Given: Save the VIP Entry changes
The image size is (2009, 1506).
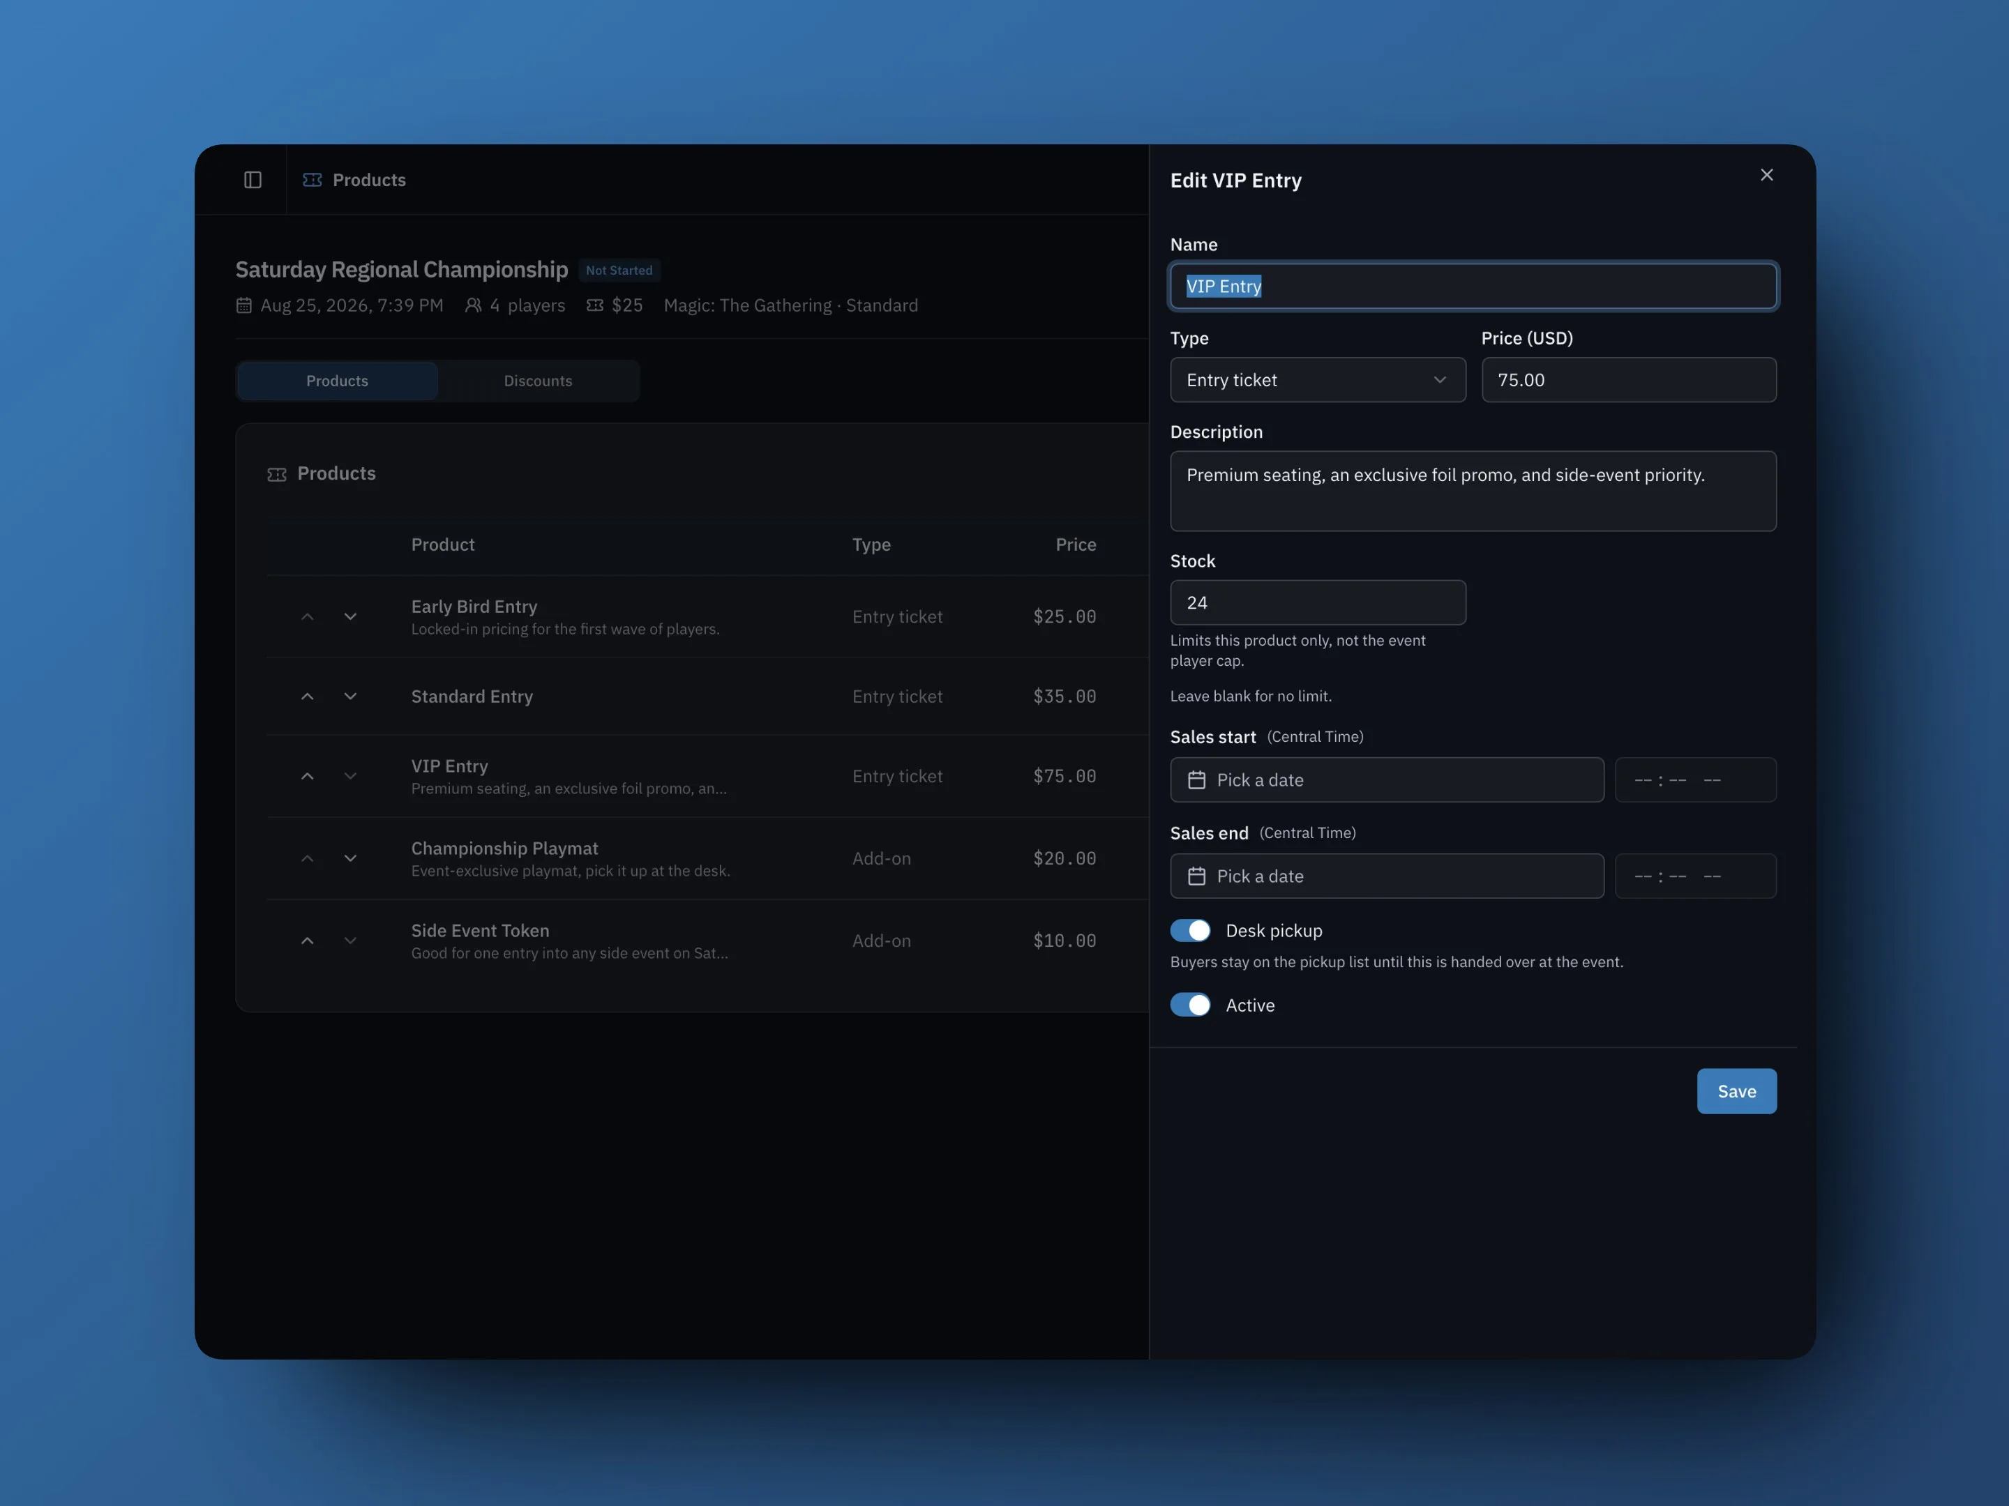Looking at the screenshot, I should pos(1736,1091).
